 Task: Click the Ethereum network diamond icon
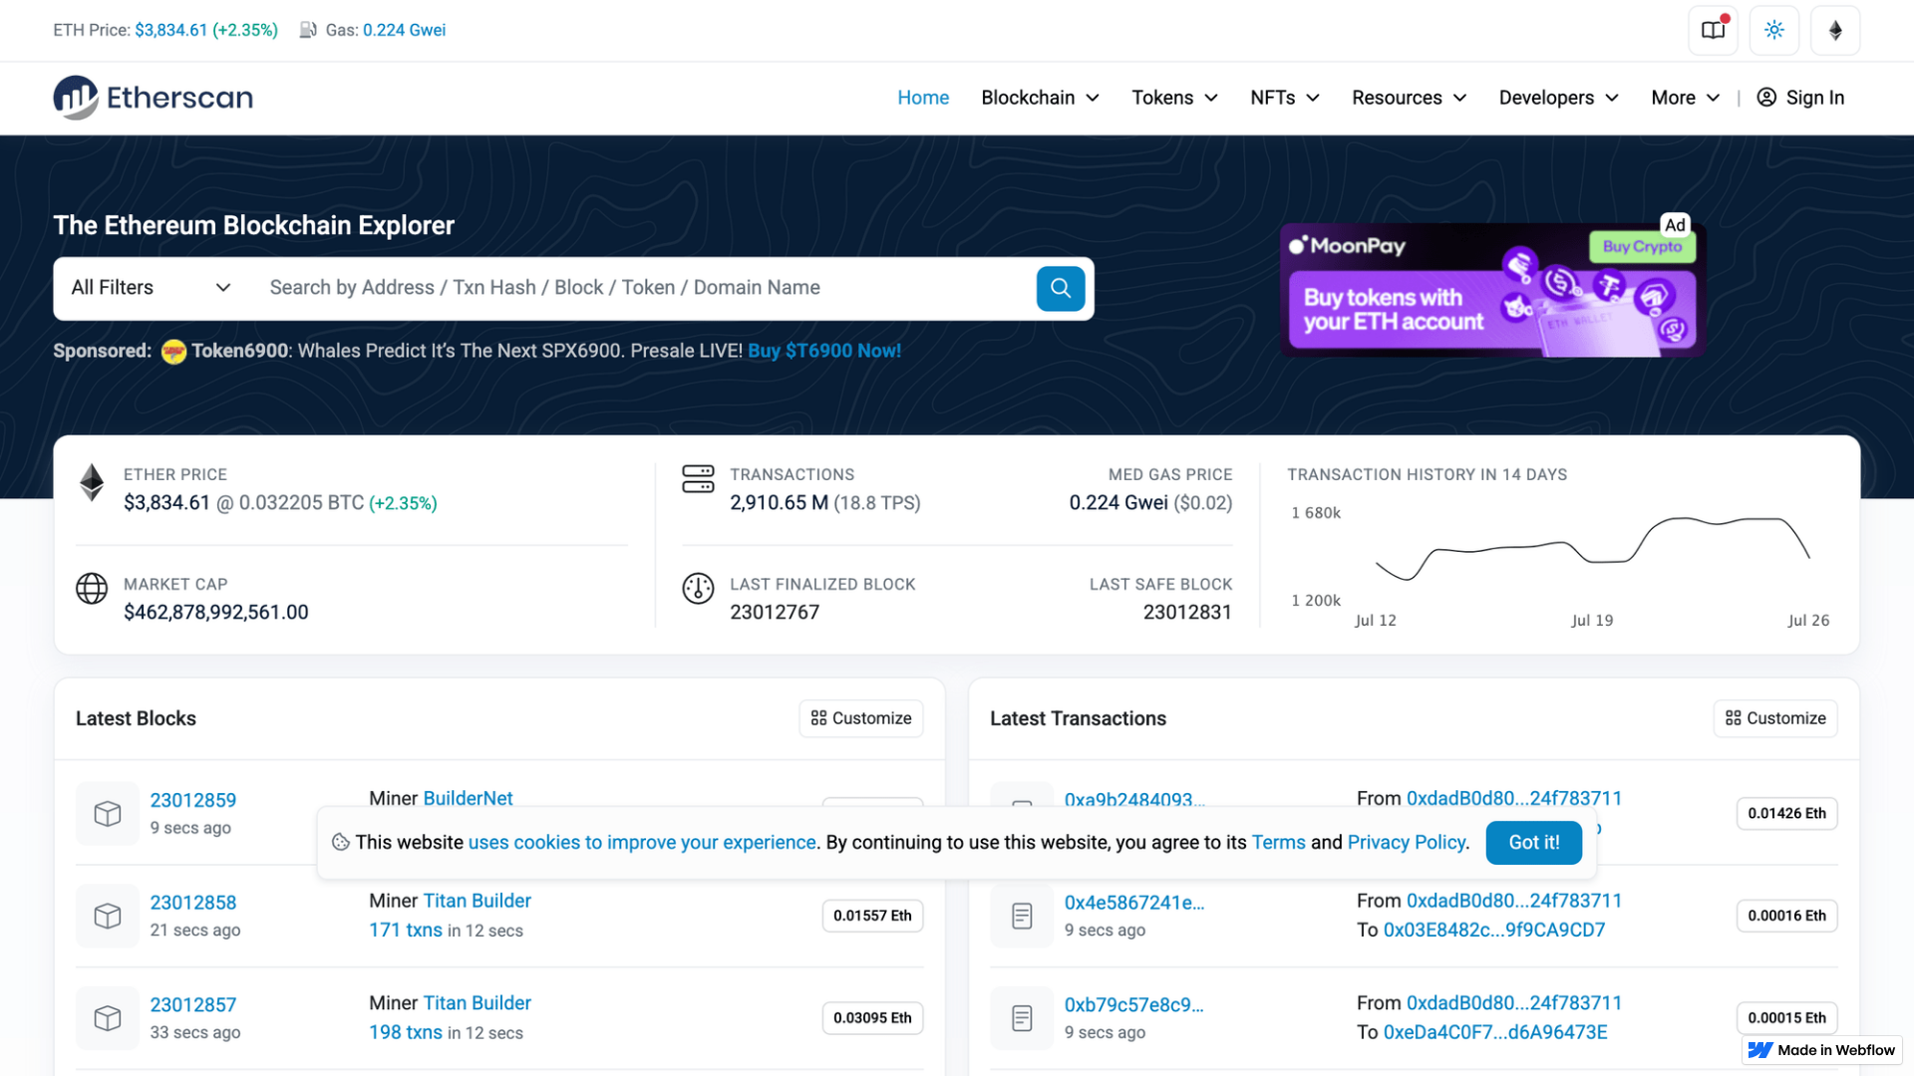1835,30
